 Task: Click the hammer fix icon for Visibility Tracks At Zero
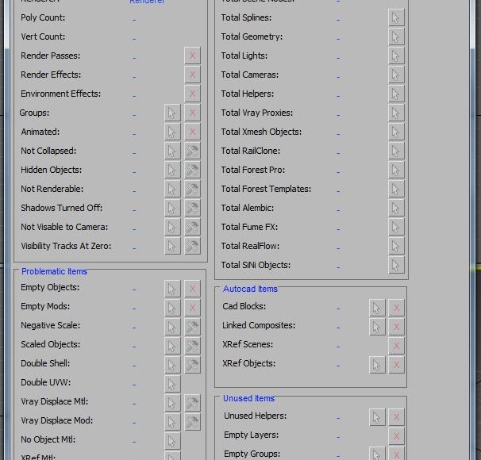[x=192, y=246]
